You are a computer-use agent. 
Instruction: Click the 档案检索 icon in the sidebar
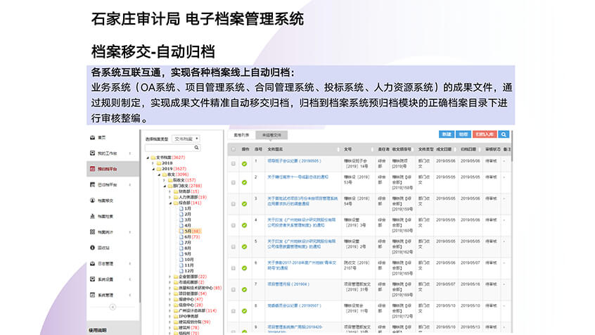93,215
